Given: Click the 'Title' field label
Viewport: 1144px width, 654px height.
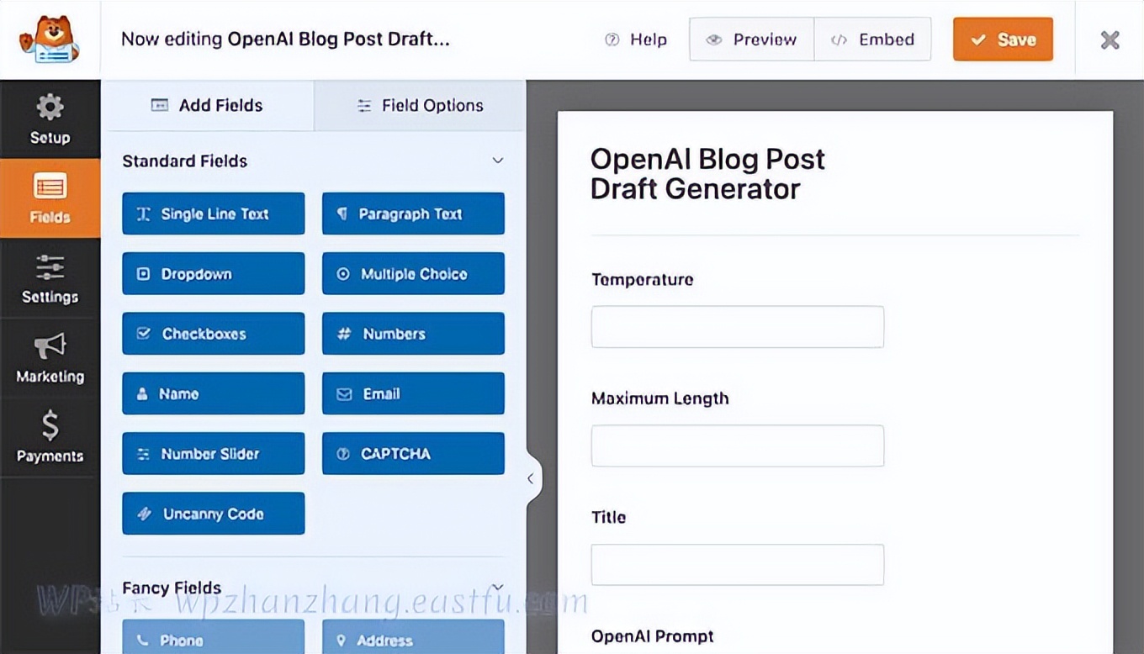Looking at the screenshot, I should pyautogui.click(x=609, y=517).
